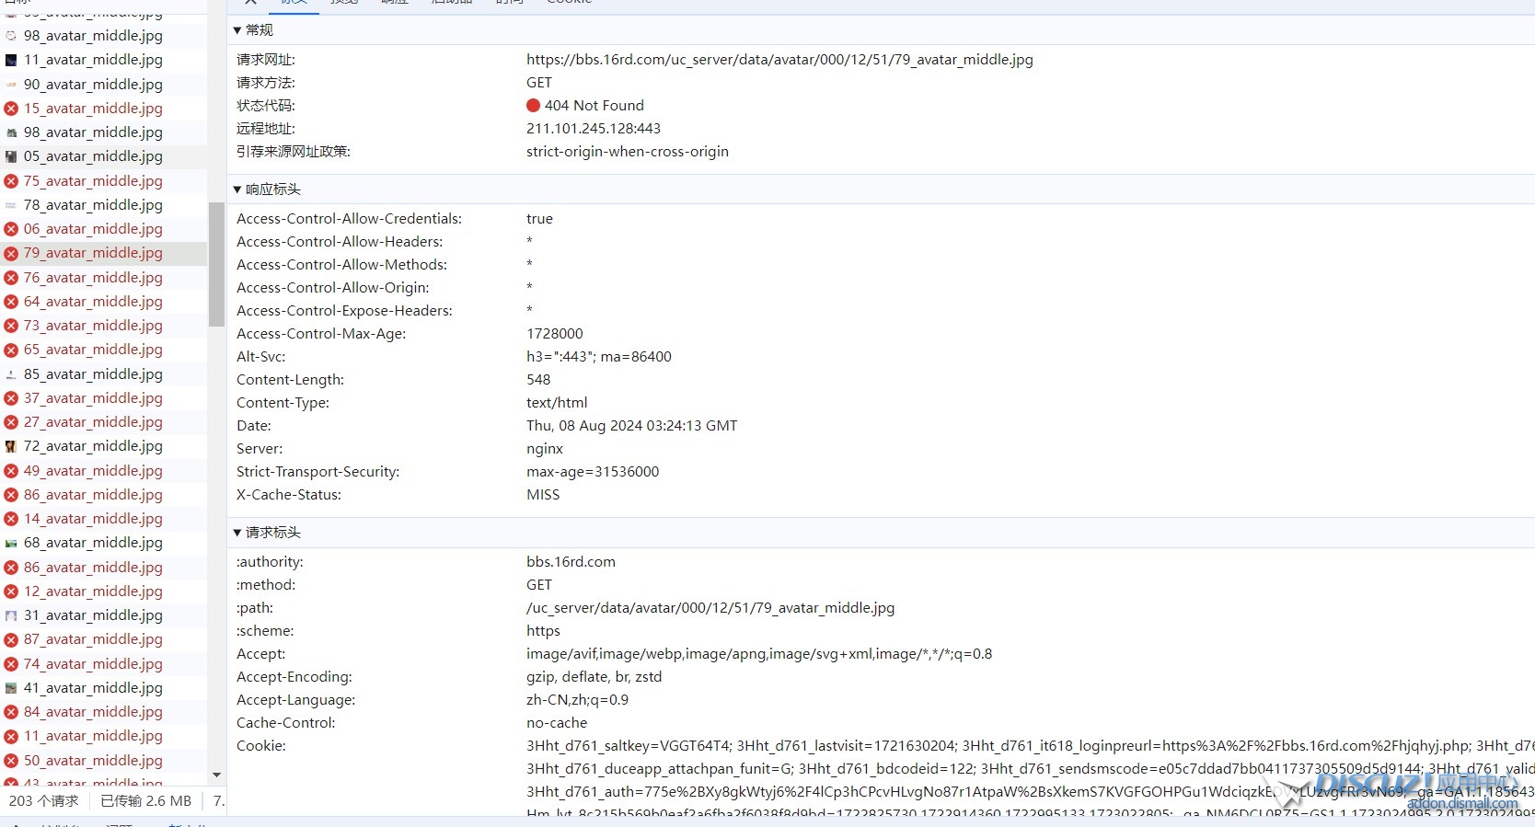Click the error icon beside 50_avatar_middle.jpg
The width and height of the screenshot is (1535, 827).
click(11, 761)
